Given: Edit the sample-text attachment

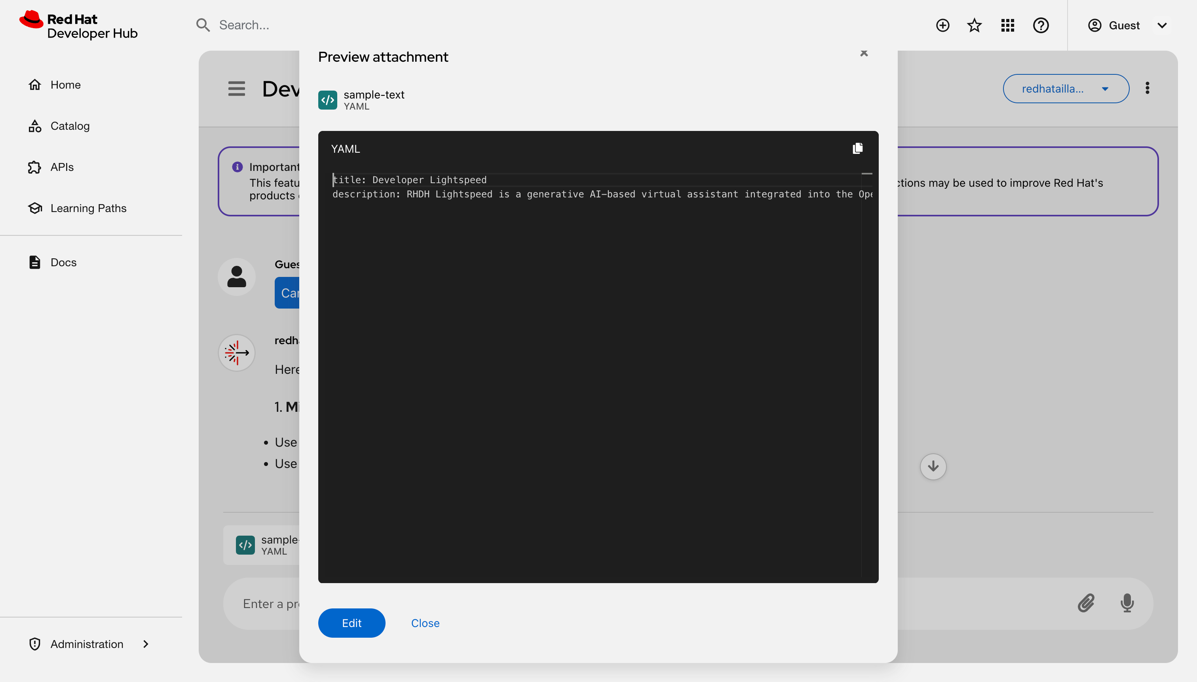Looking at the screenshot, I should 351,623.
